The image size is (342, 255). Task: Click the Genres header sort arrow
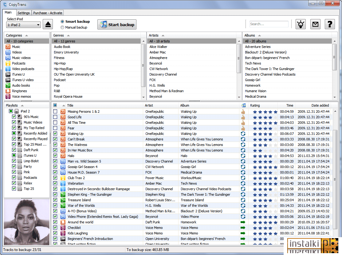[x=68, y=35]
